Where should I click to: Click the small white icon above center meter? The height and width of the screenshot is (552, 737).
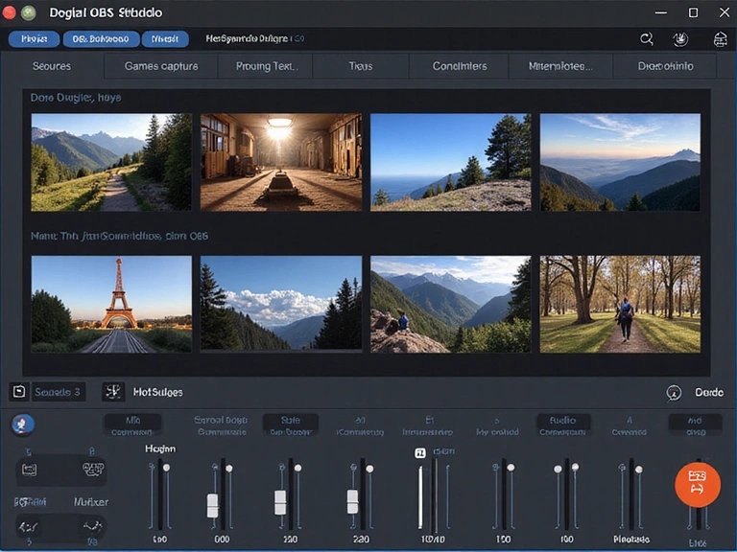tap(419, 452)
